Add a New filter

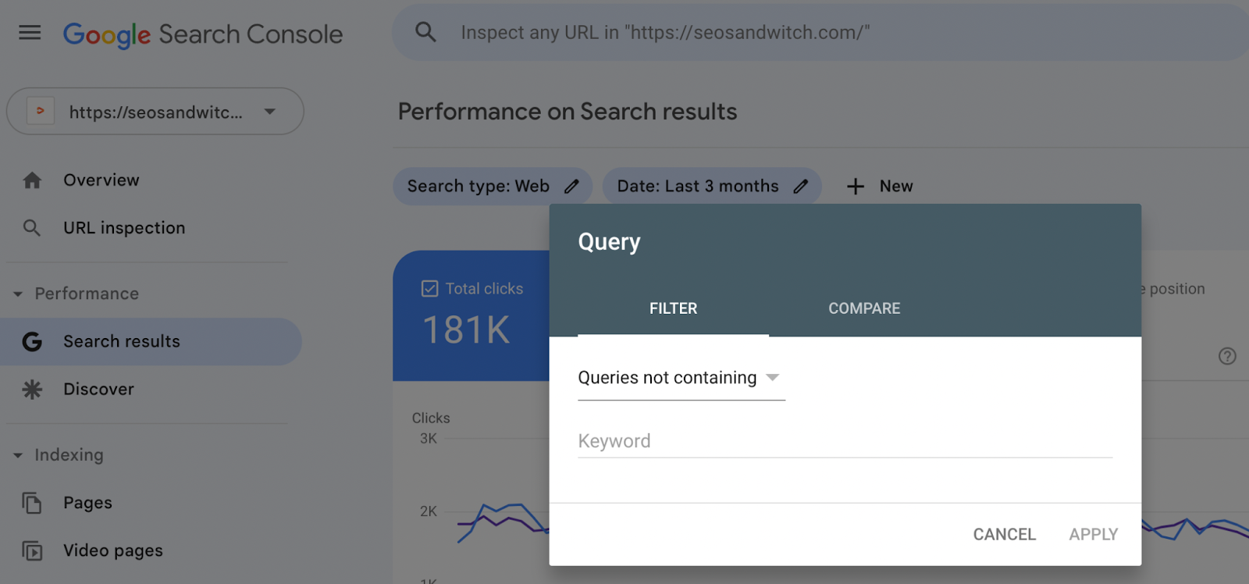point(880,186)
